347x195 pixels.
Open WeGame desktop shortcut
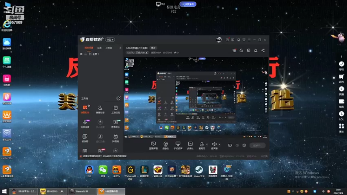point(131,172)
